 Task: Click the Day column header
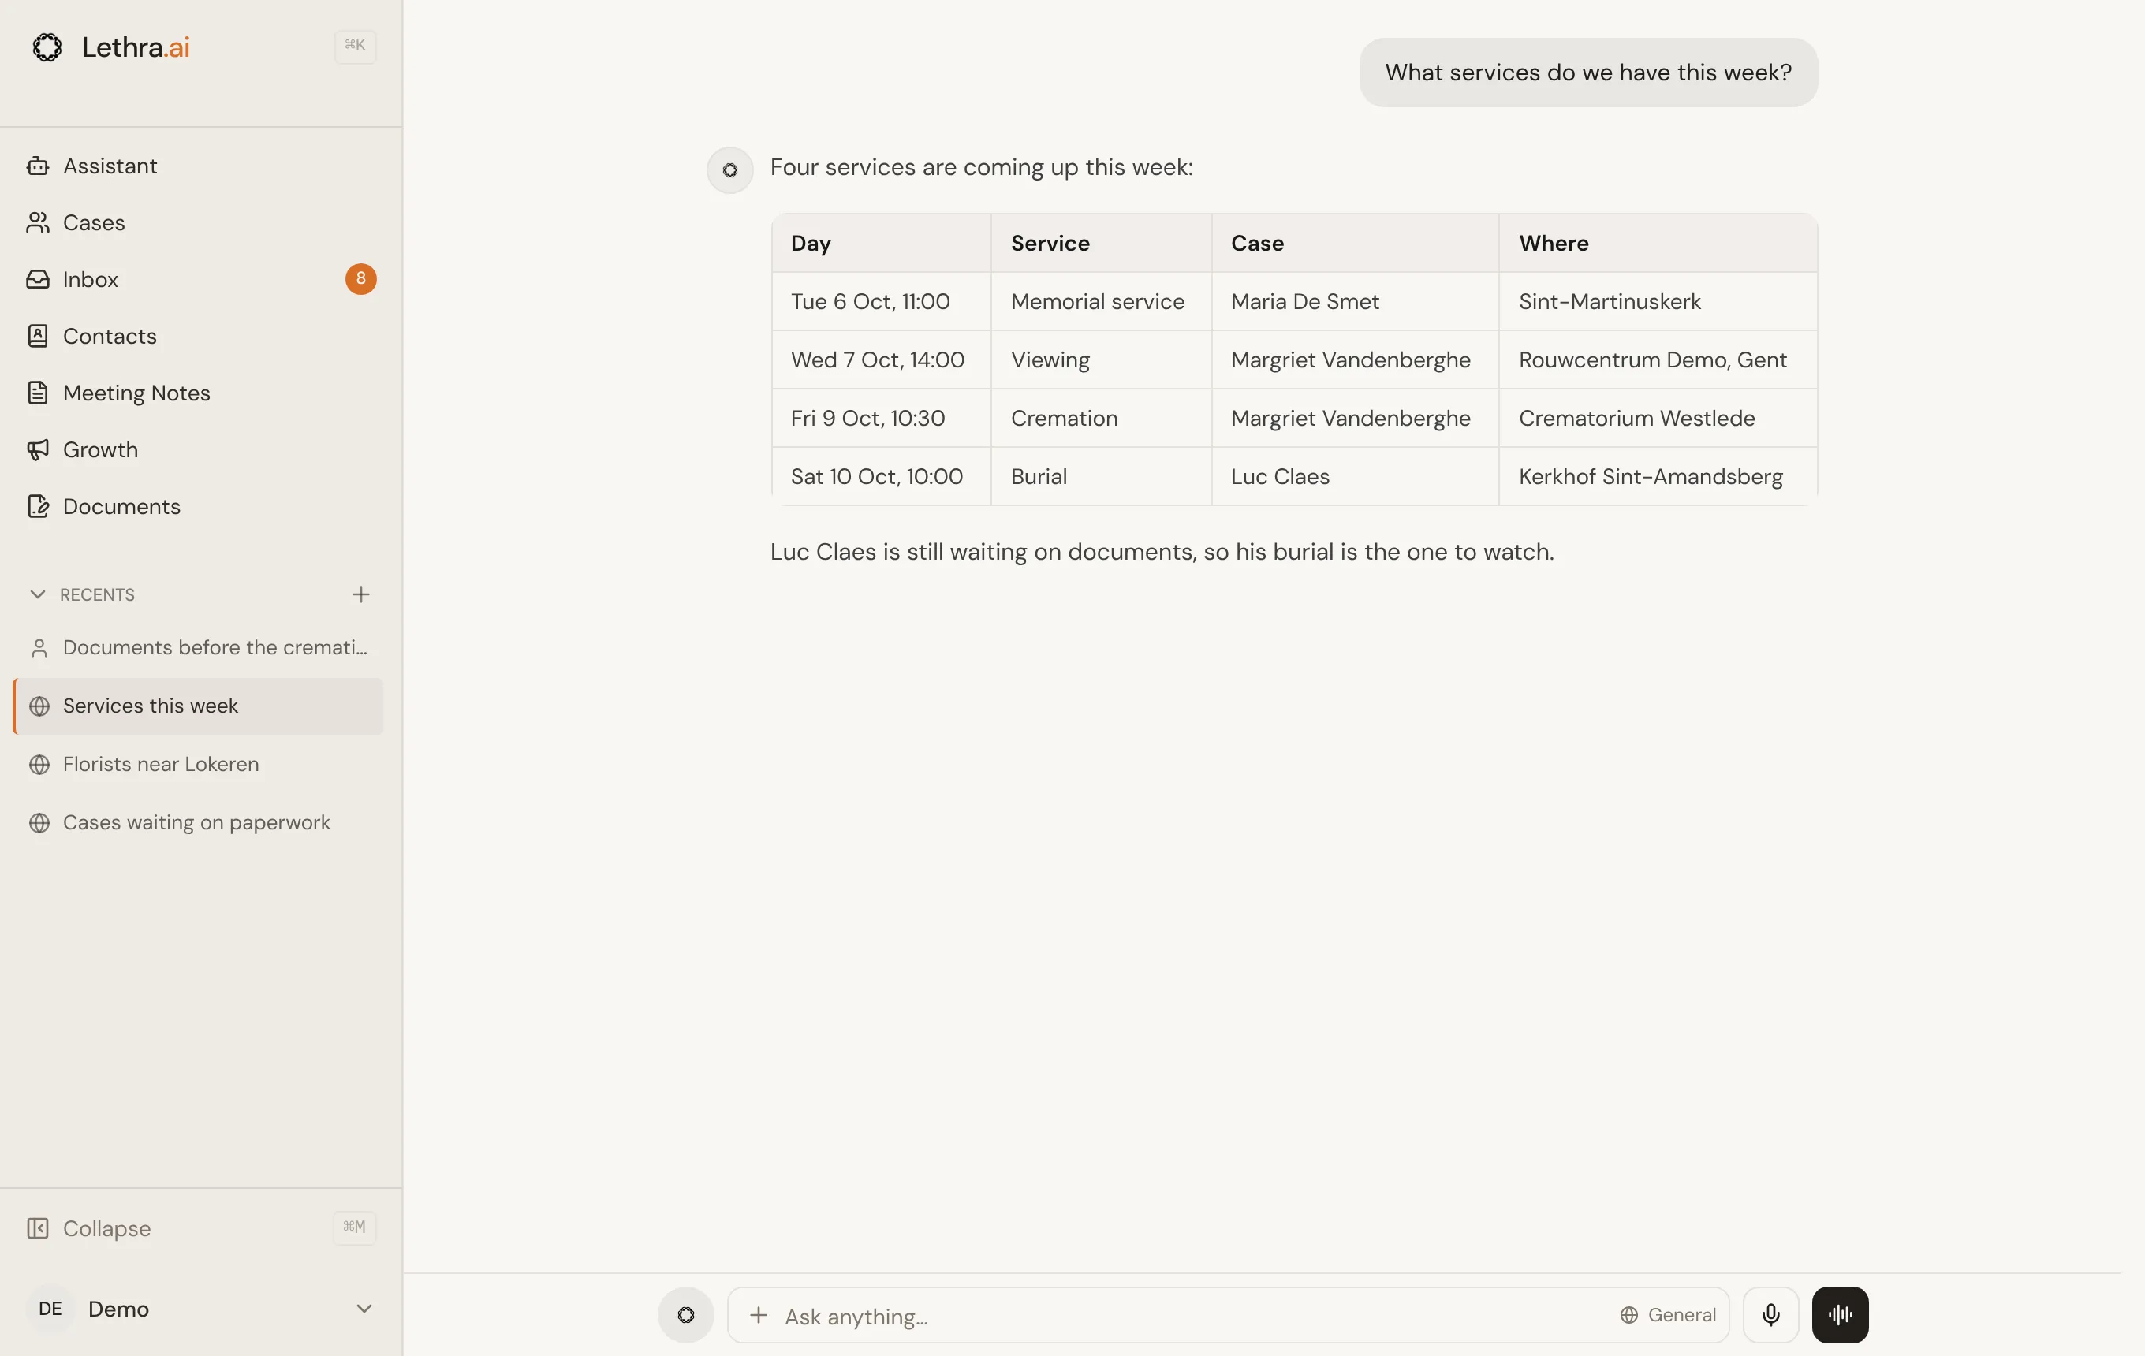pos(882,243)
